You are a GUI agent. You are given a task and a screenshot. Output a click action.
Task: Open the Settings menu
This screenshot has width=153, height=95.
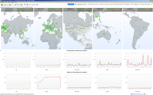coord(12,2)
